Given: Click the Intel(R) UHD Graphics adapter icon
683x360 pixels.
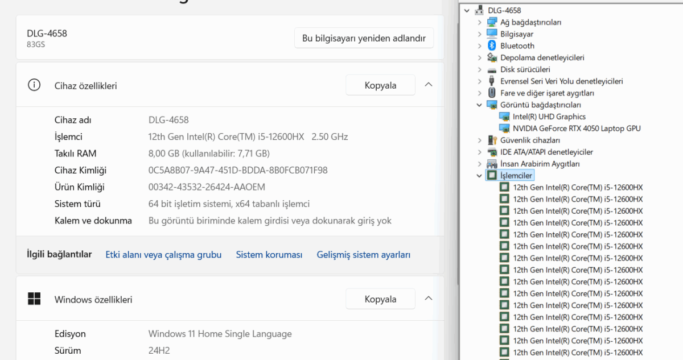Looking at the screenshot, I should click(504, 117).
